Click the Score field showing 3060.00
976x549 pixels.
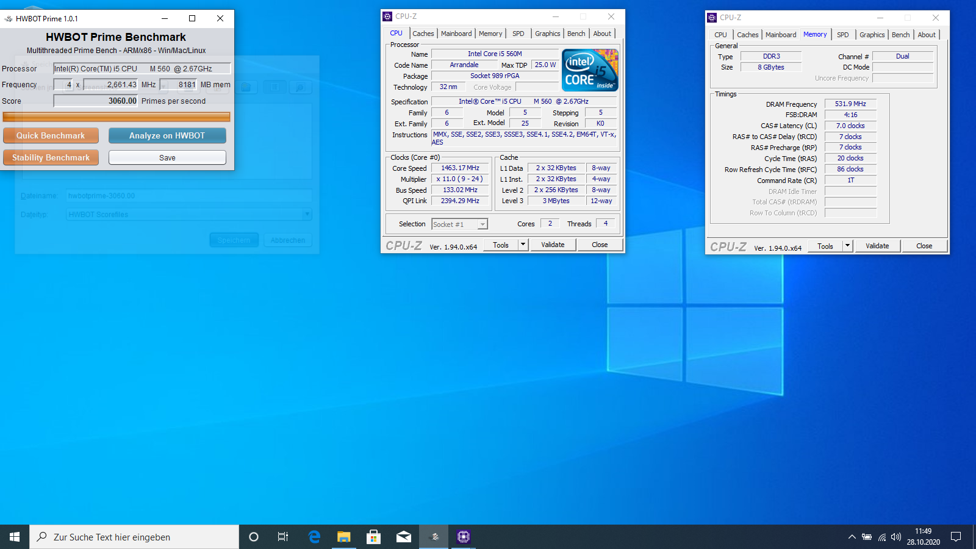[96, 101]
